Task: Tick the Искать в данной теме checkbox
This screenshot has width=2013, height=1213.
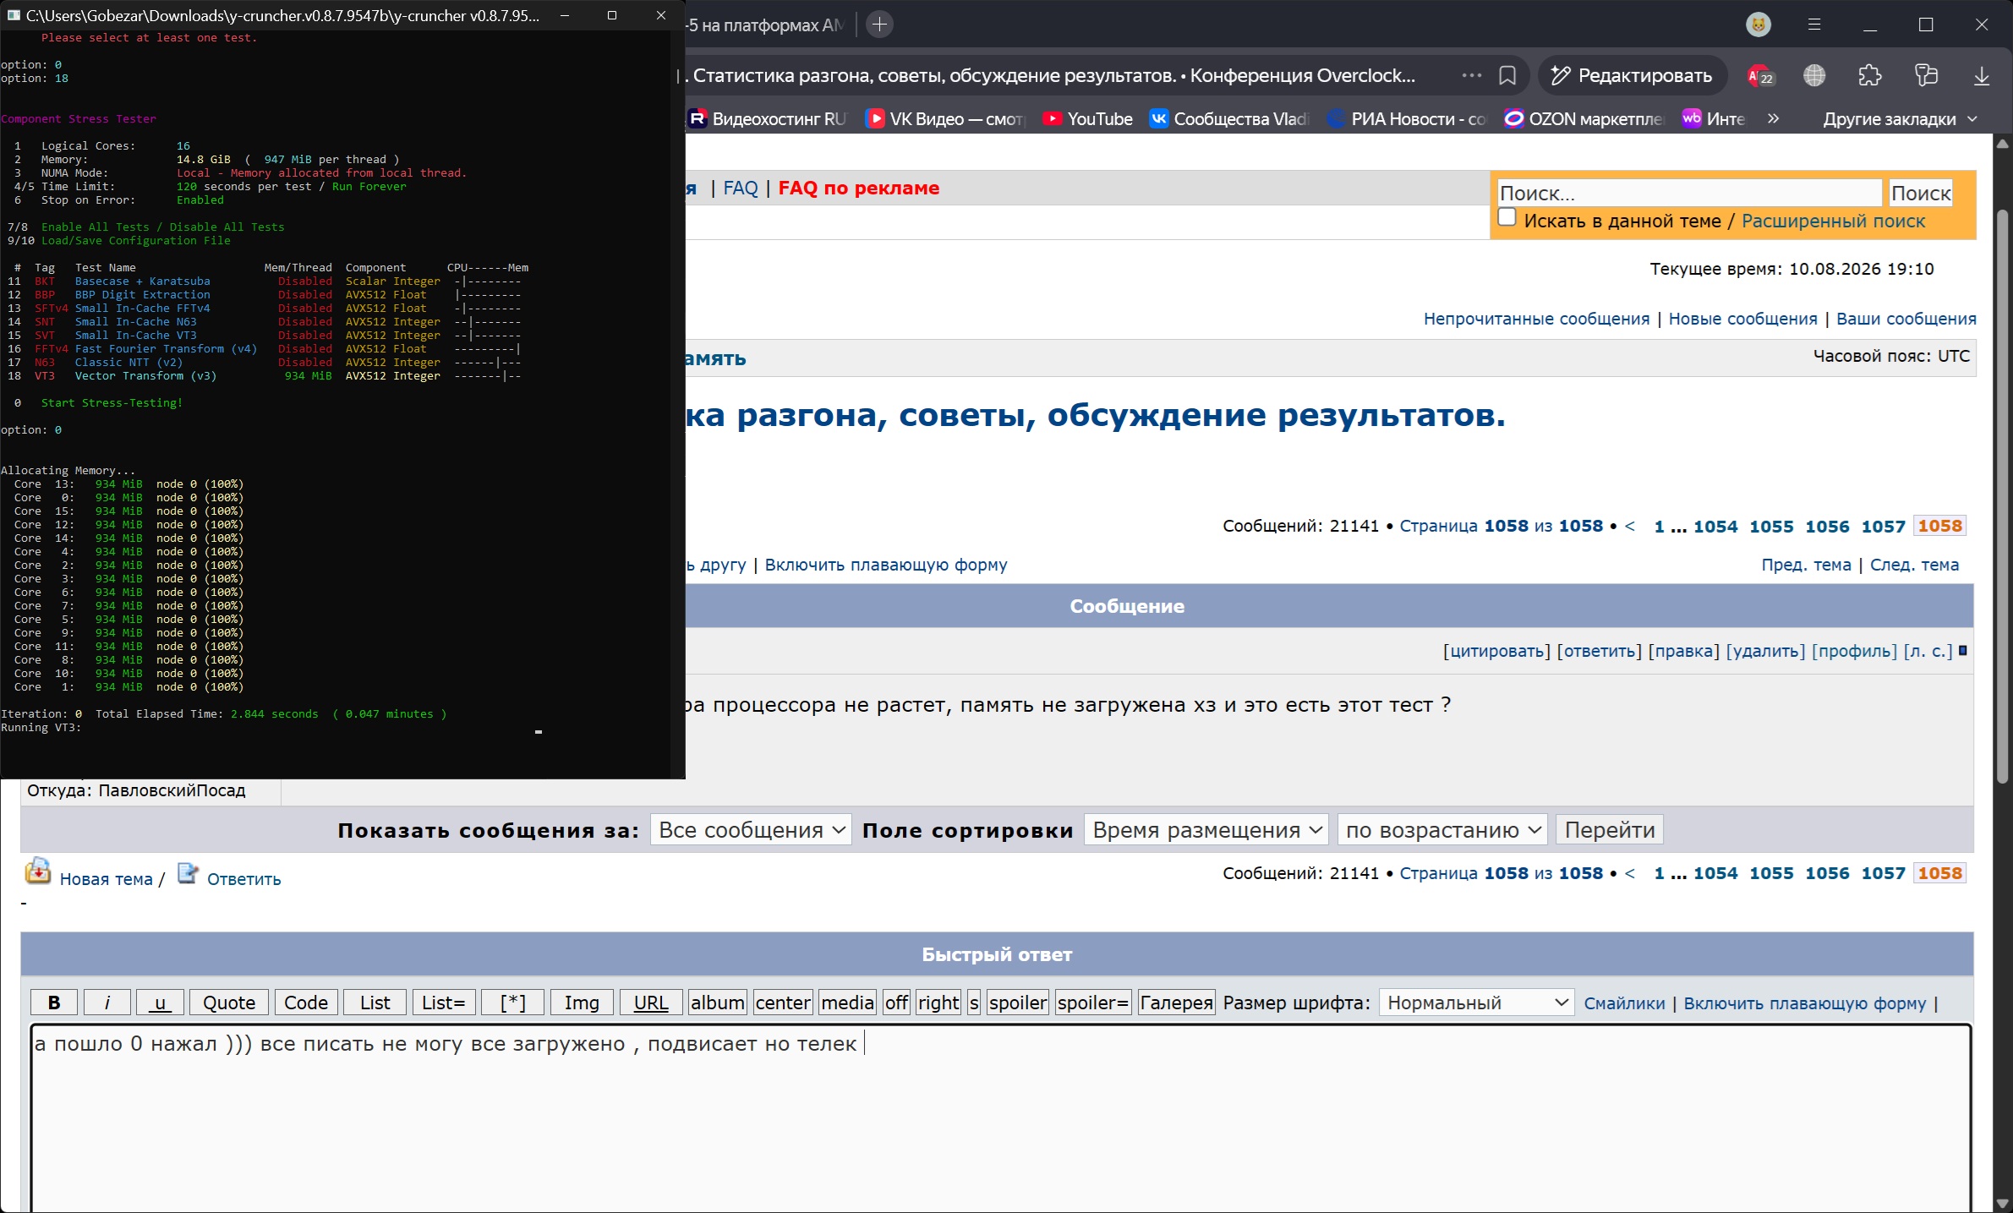Action: 1507,217
